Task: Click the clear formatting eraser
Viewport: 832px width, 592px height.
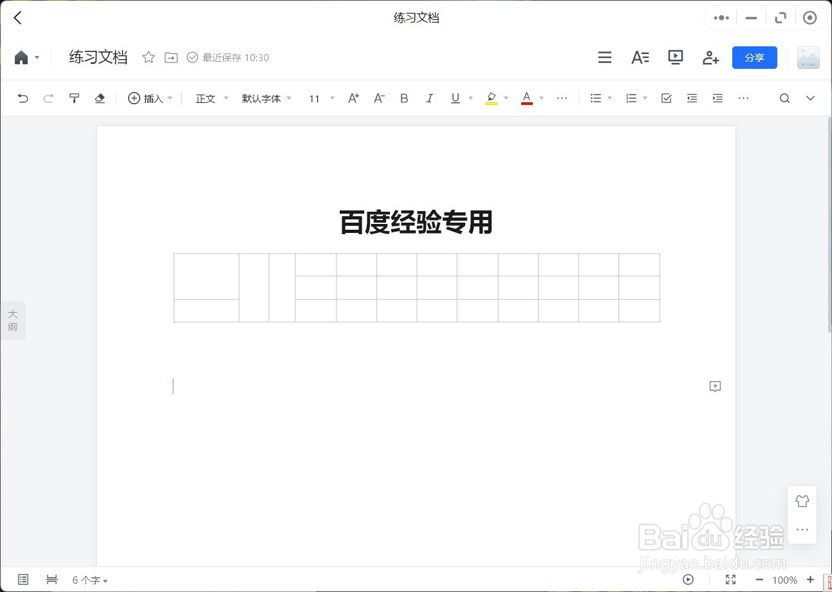Action: point(100,98)
